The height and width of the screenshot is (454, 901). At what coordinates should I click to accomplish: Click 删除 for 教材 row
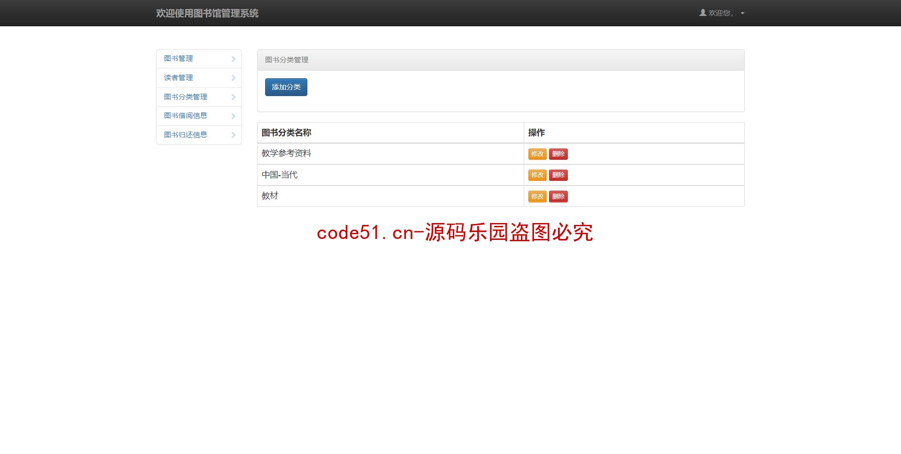pyautogui.click(x=558, y=197)
